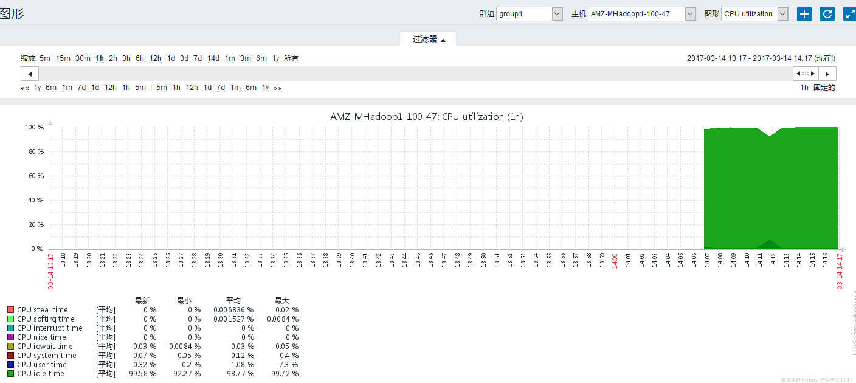
Task: Click the add-to-favorites plus icon
Action: (804, 13)
